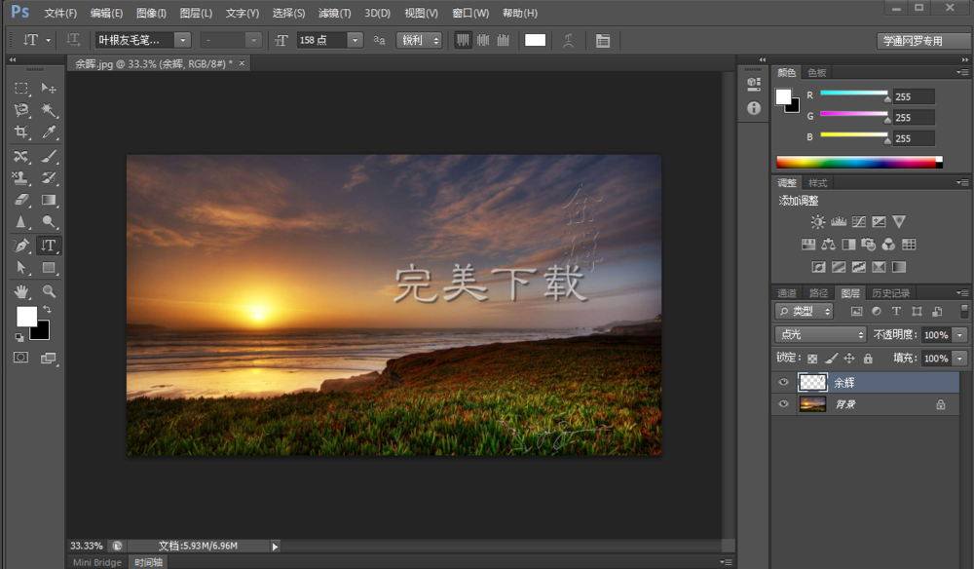Click the Mini Bridge panel tab

click(97, 562)
